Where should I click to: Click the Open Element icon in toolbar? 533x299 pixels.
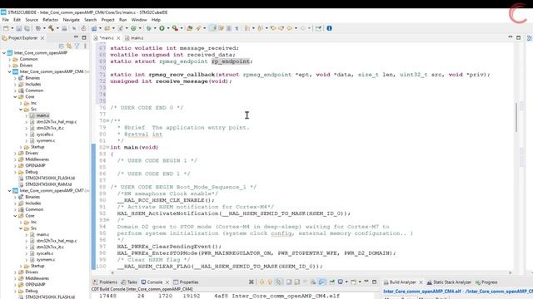coord(190,28)
